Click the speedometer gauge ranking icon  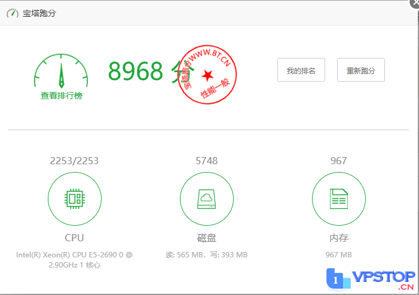(x=61, y=71)
